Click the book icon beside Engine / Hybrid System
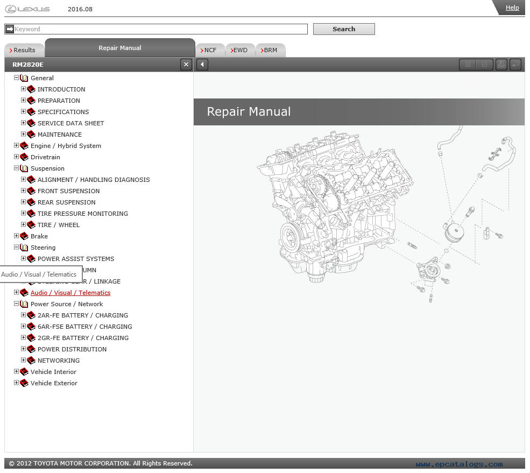Viewport: 530px width, 473px height. (x=24, y=146)
